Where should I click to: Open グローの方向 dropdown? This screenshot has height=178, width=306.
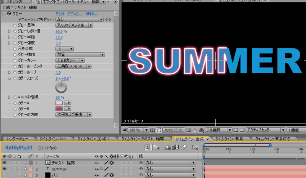click(74, 115)
